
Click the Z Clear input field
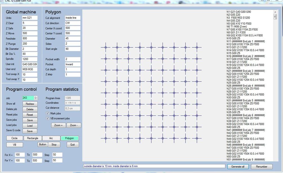coord(30,23)
